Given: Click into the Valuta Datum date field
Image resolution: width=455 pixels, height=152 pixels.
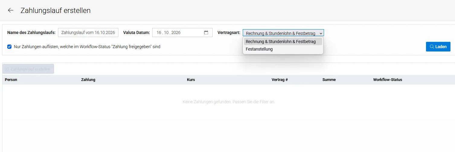Looking at the screenshot, I should [182, 33].
